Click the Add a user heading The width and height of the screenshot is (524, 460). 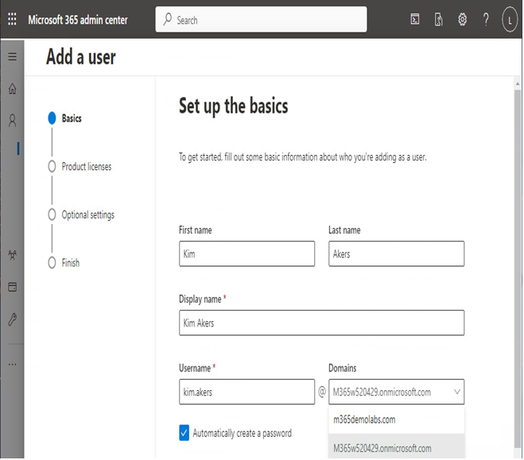81,57
